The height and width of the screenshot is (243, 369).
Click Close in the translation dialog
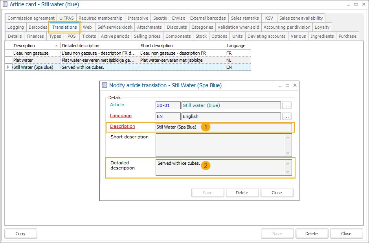tap(277, 193)
